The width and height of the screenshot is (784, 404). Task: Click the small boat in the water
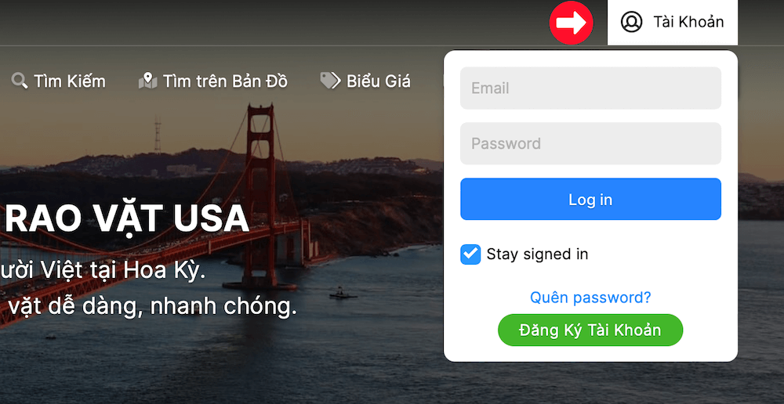[343, 293]
